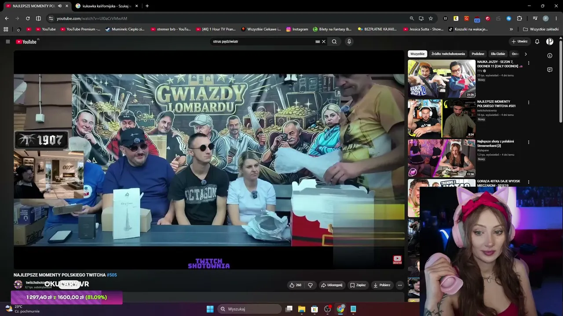Open options for NAJLEPSZE MOMENTY #501 video

tap(529, 103)
